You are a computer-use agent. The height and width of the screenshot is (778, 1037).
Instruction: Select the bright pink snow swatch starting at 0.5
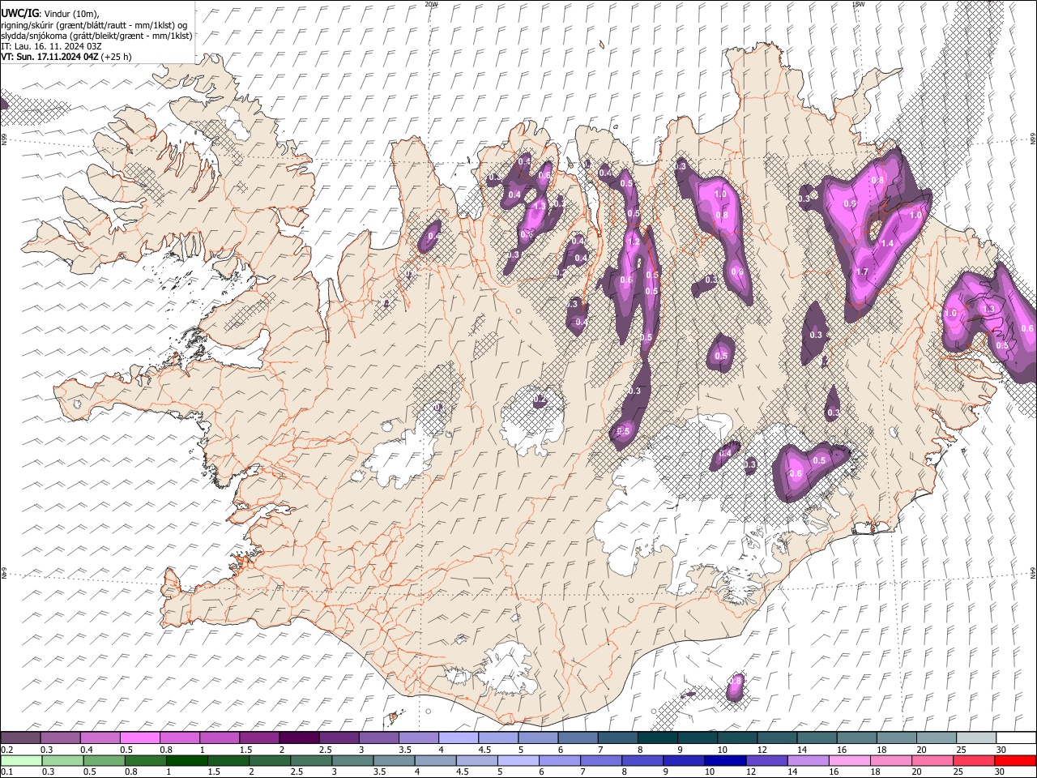click(140, 737)
